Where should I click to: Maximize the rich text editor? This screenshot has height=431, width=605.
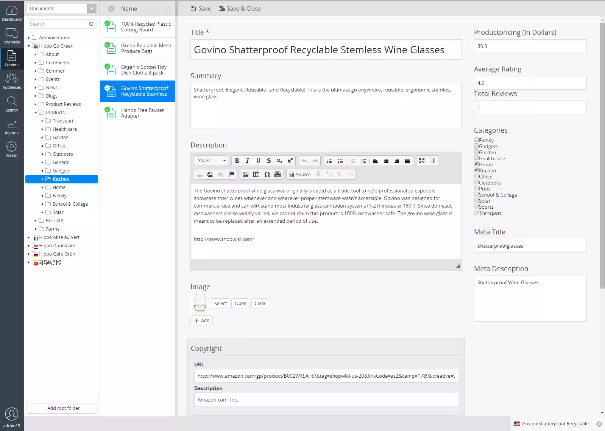tap(422, 161)
